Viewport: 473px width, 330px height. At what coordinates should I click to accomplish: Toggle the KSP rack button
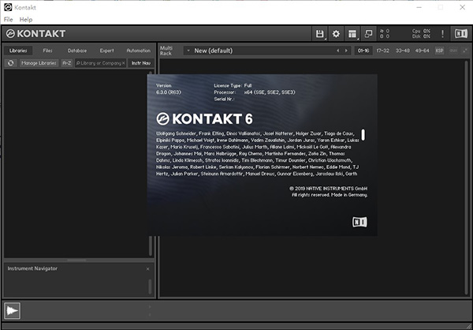[440, 51]
